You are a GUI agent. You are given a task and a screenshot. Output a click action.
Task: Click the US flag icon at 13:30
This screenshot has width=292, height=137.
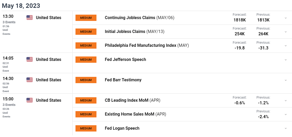30,18
